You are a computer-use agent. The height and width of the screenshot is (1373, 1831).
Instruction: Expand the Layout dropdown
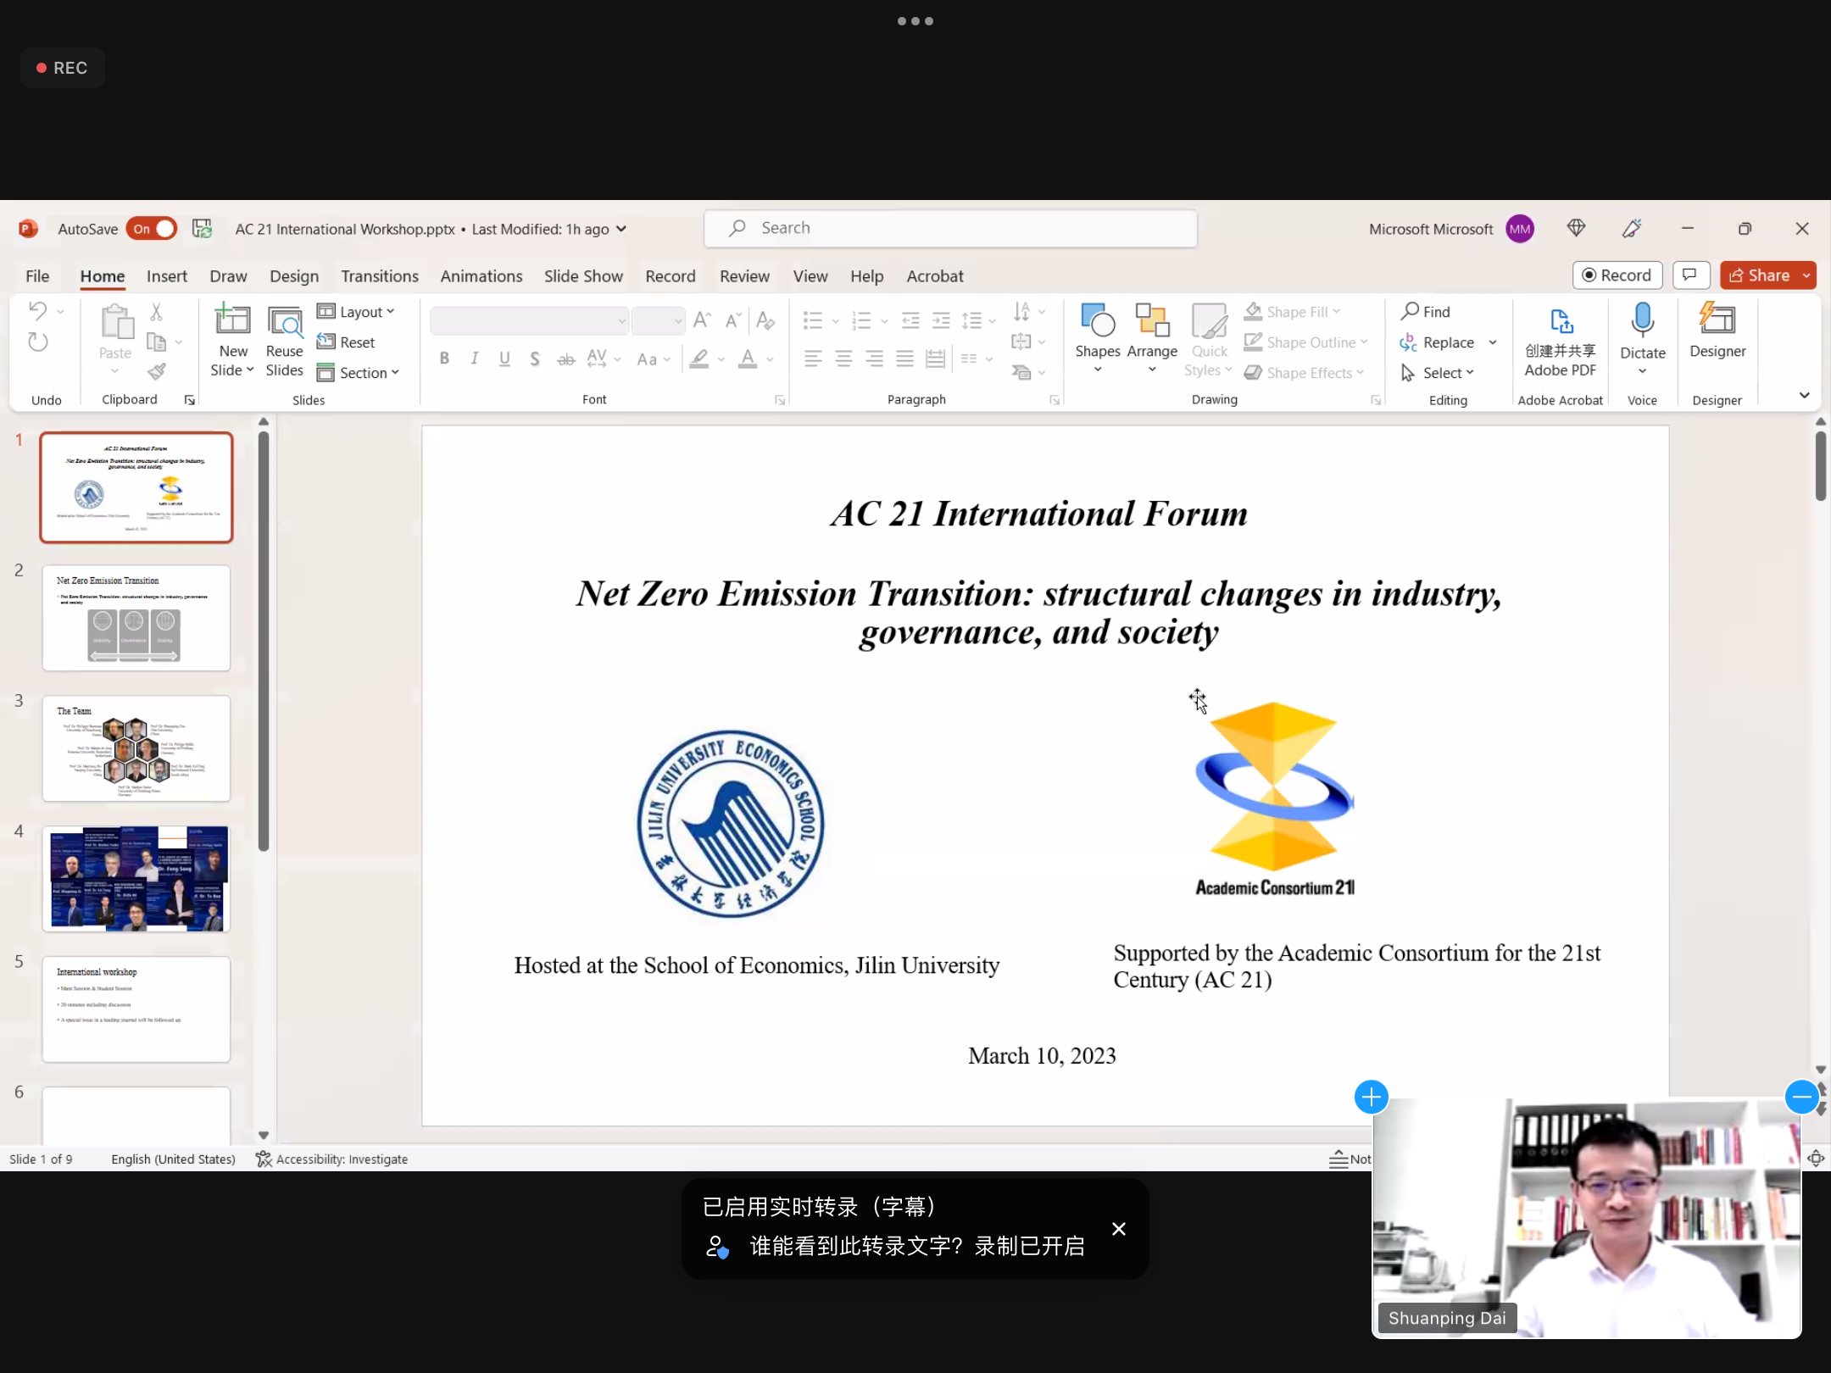(x=356, y=312)
